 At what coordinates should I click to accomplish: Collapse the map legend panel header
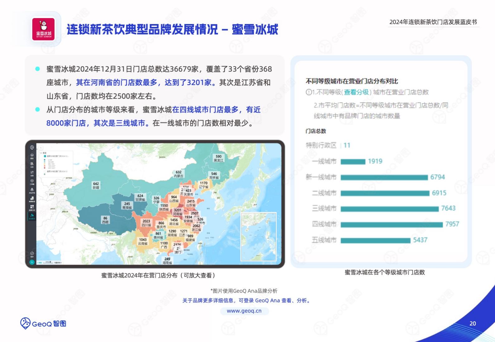43,153
